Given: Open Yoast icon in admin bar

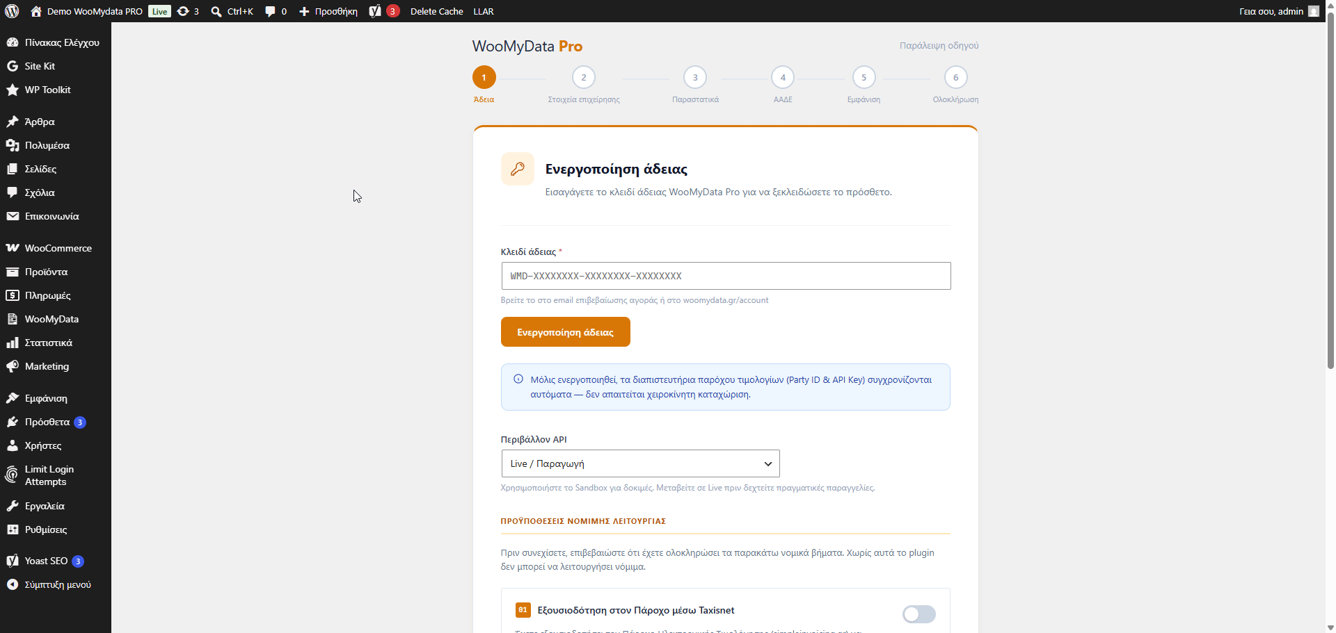Looking at the screenshot, I should [x=375, y=11].
